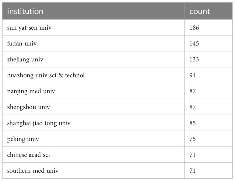
Task: Click the count column header
Action: tap(209, 11)
